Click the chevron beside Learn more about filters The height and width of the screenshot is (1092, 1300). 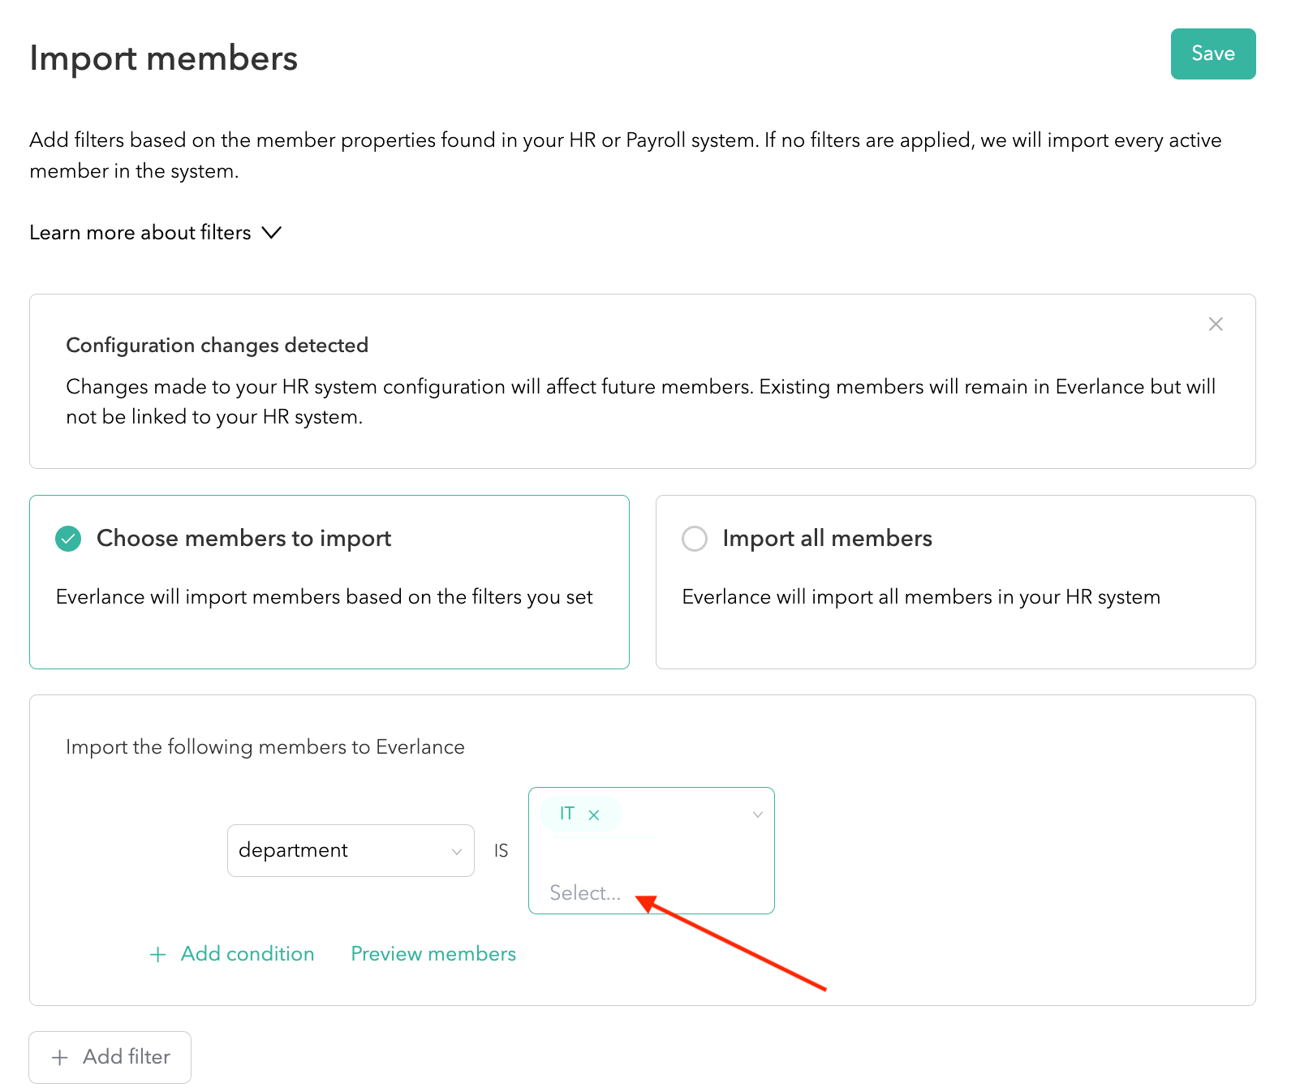(272, 233)
